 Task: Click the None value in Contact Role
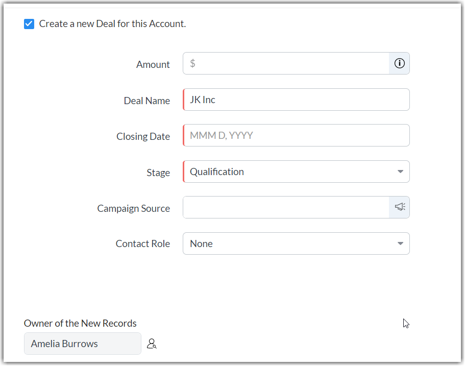(201, 243)
